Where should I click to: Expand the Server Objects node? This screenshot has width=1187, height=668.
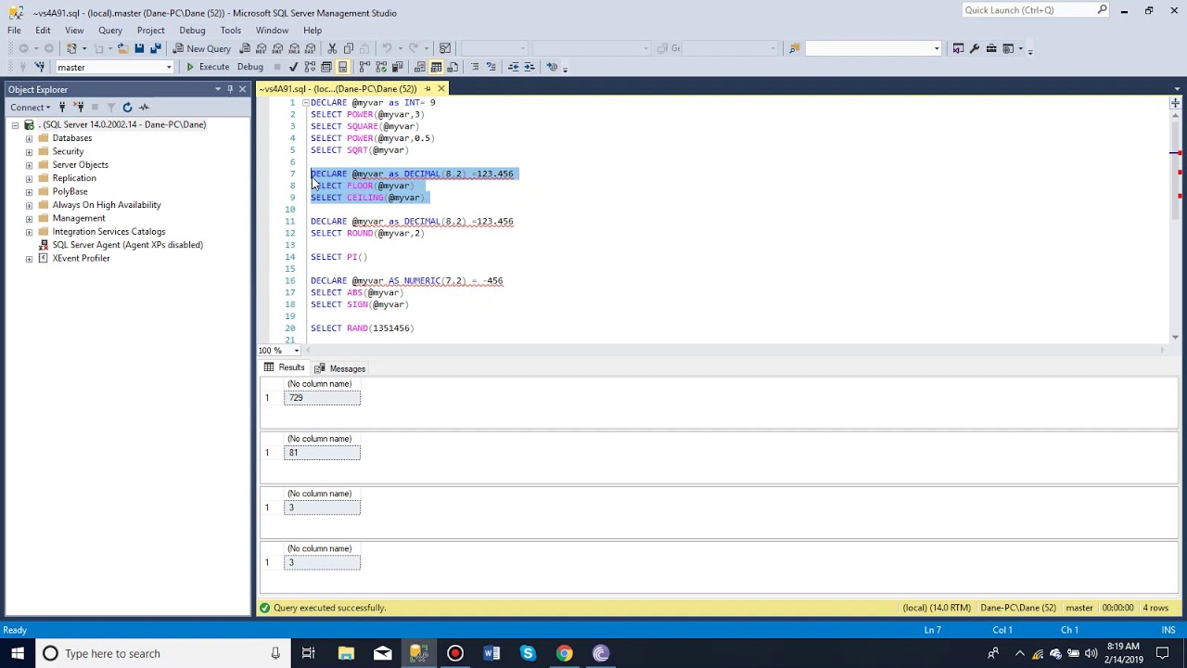click(x=29, y=165)
